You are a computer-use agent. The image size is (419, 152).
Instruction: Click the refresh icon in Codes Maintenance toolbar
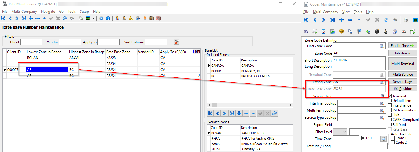[x=386, y=20]
